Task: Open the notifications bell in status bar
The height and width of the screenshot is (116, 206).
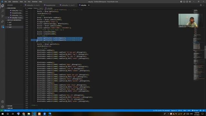Action: coord(204,111)
